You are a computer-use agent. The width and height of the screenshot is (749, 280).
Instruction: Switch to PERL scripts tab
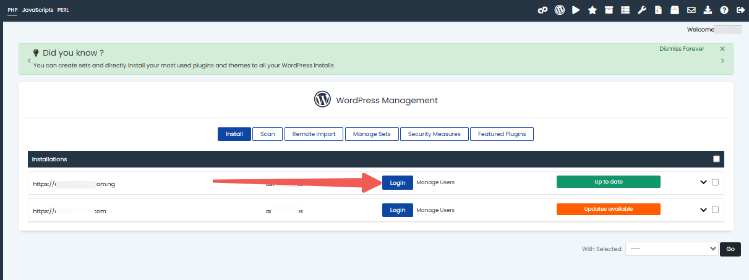[x=63, y=10]
